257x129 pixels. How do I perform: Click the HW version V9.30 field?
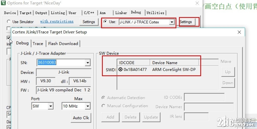(x=46, y=81)
